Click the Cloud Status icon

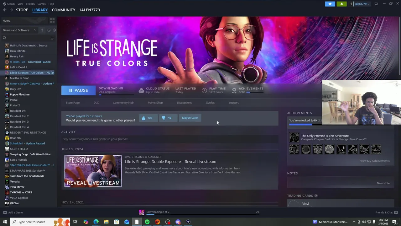[141, 90]
